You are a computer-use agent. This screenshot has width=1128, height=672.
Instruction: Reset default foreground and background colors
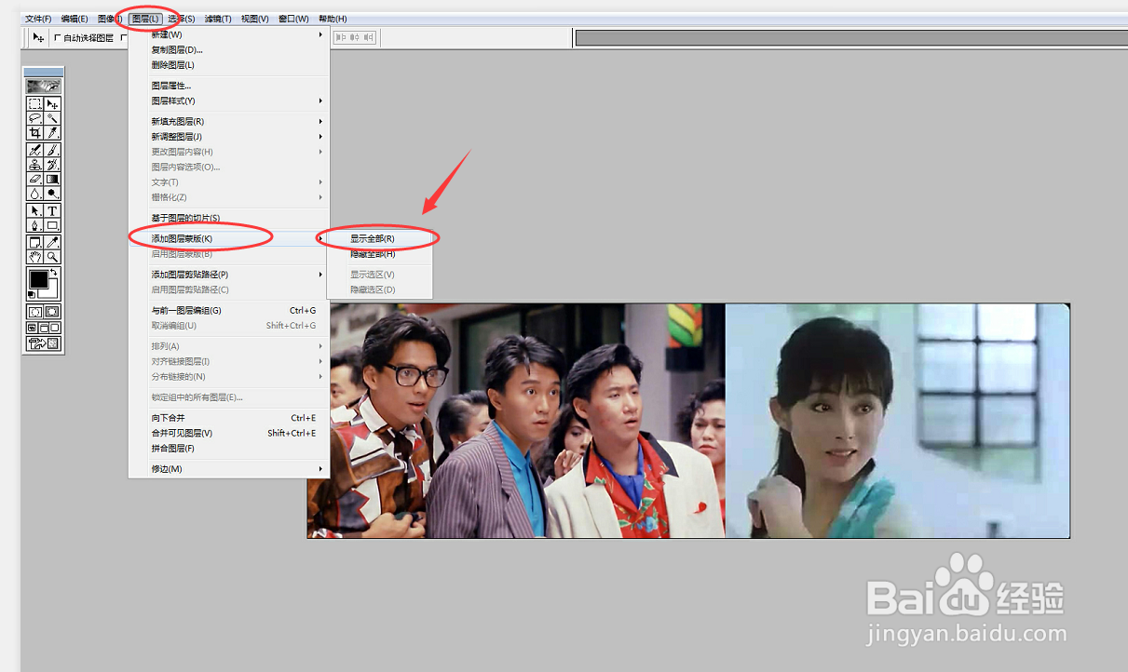point(31,294)
